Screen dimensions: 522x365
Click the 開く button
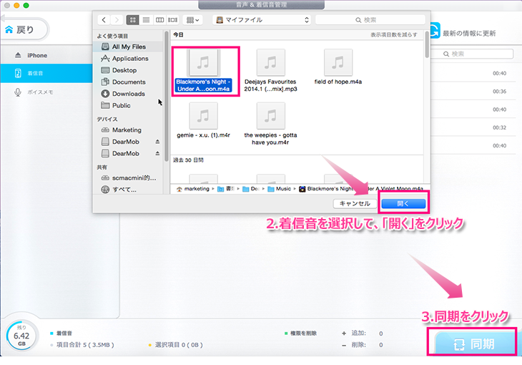403,203
